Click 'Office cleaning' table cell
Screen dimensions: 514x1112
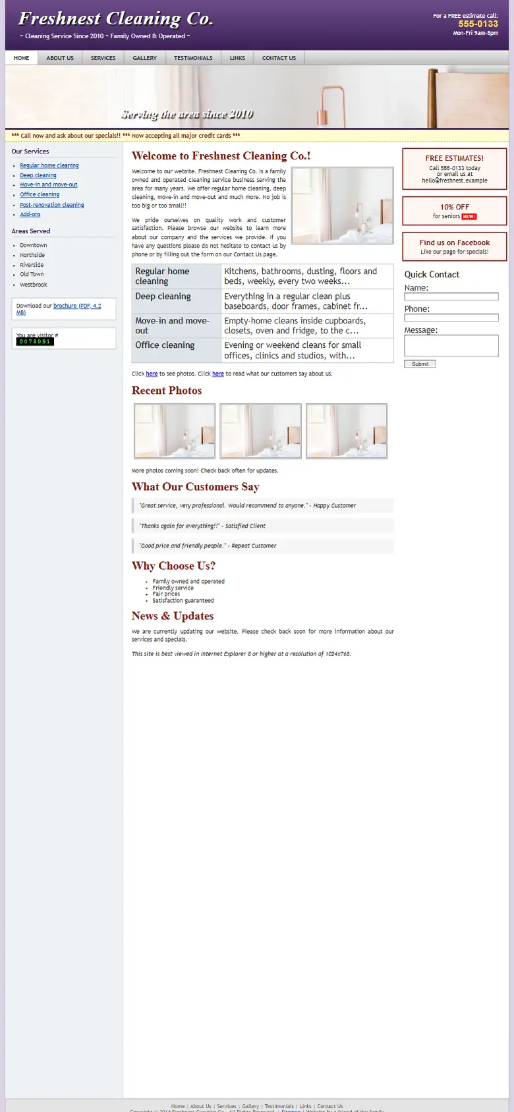click(x=177, y=350)
